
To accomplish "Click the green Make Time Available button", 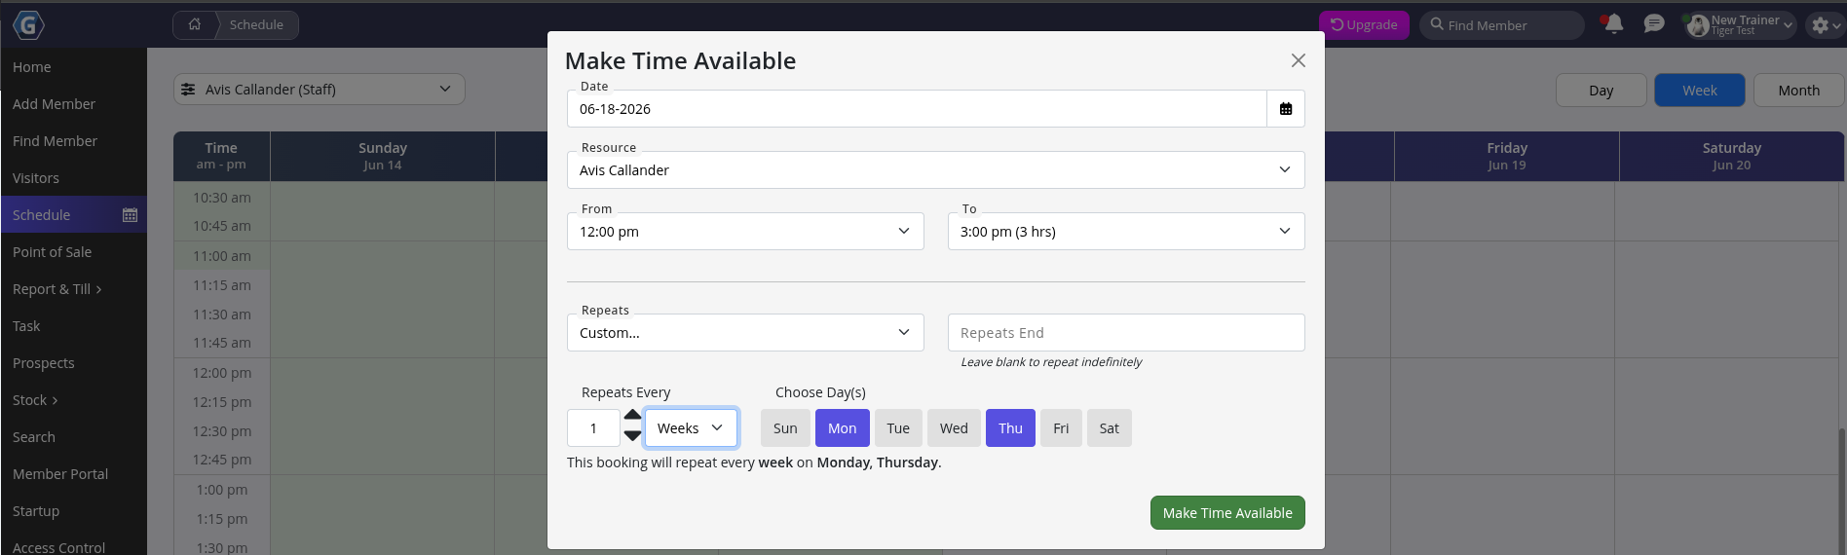I will [x=1227, y=513].
